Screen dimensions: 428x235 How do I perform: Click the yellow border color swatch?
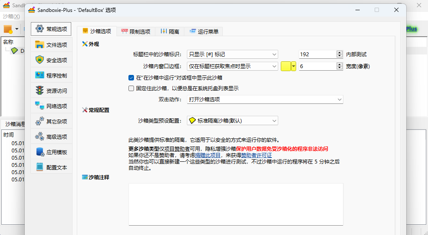click(285, 66)
